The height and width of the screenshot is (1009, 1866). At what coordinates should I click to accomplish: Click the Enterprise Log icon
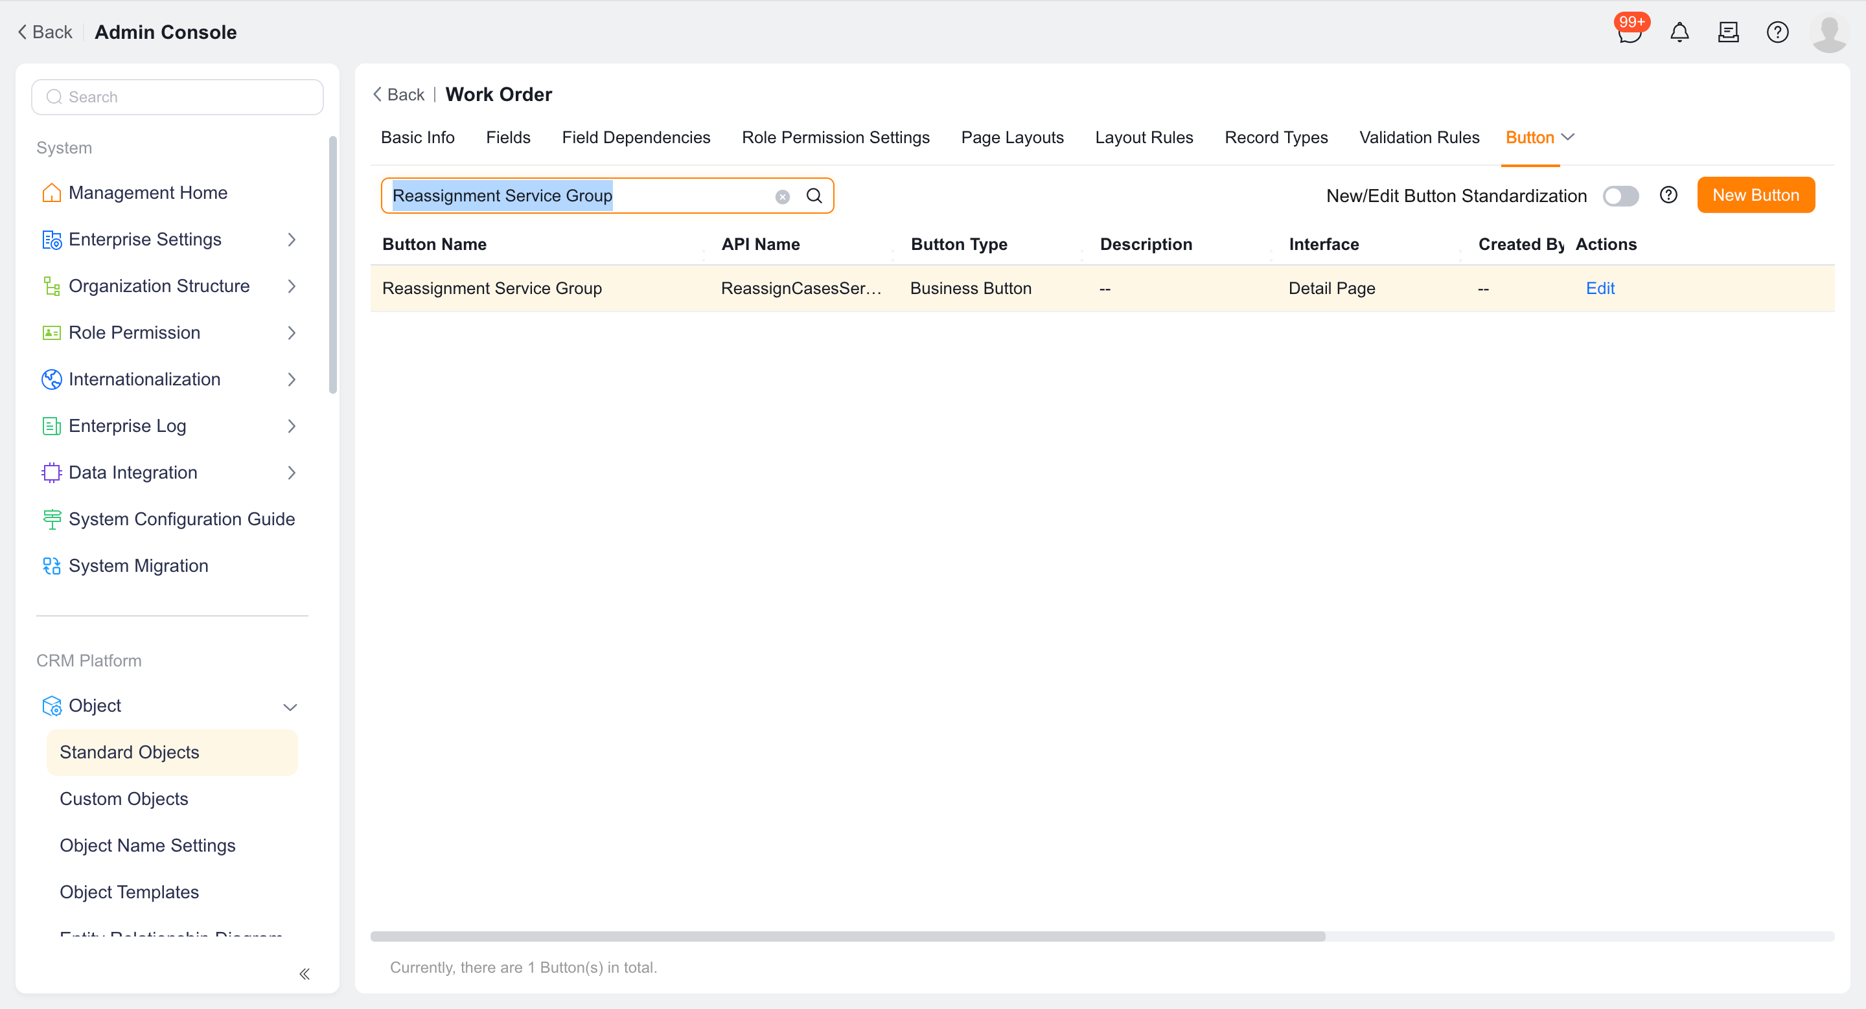pos(51,426)
